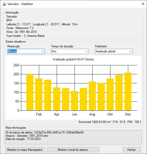Screen dimensions: 147x154
Task: Click the June lowest irradiation bar
Action: pyautogui.click(x=75, y=101)
